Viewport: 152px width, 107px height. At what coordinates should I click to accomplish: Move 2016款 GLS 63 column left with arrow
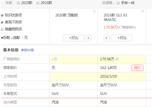(x=107, y=38)
